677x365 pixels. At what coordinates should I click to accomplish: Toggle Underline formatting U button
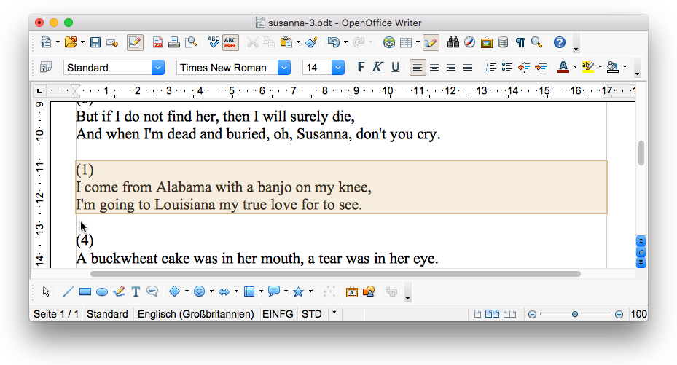395,67
